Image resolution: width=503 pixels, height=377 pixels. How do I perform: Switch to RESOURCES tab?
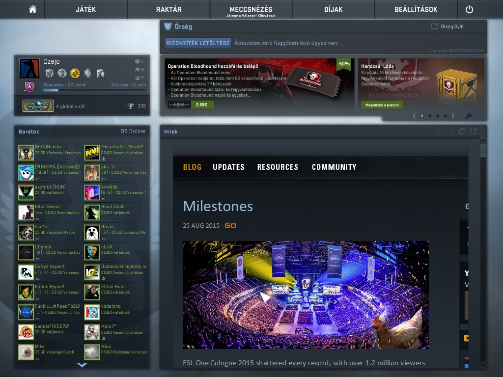click(278, 167)
